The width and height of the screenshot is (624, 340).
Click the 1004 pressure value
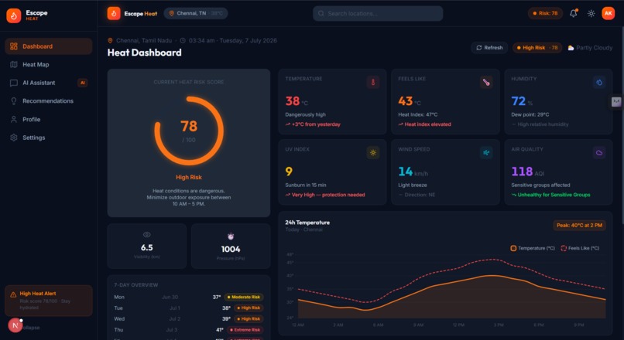231,249
